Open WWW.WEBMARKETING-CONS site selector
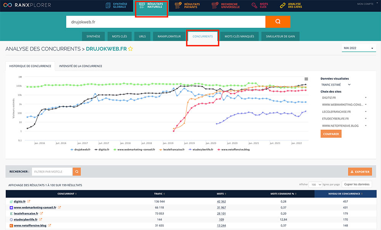 point(344,105)
